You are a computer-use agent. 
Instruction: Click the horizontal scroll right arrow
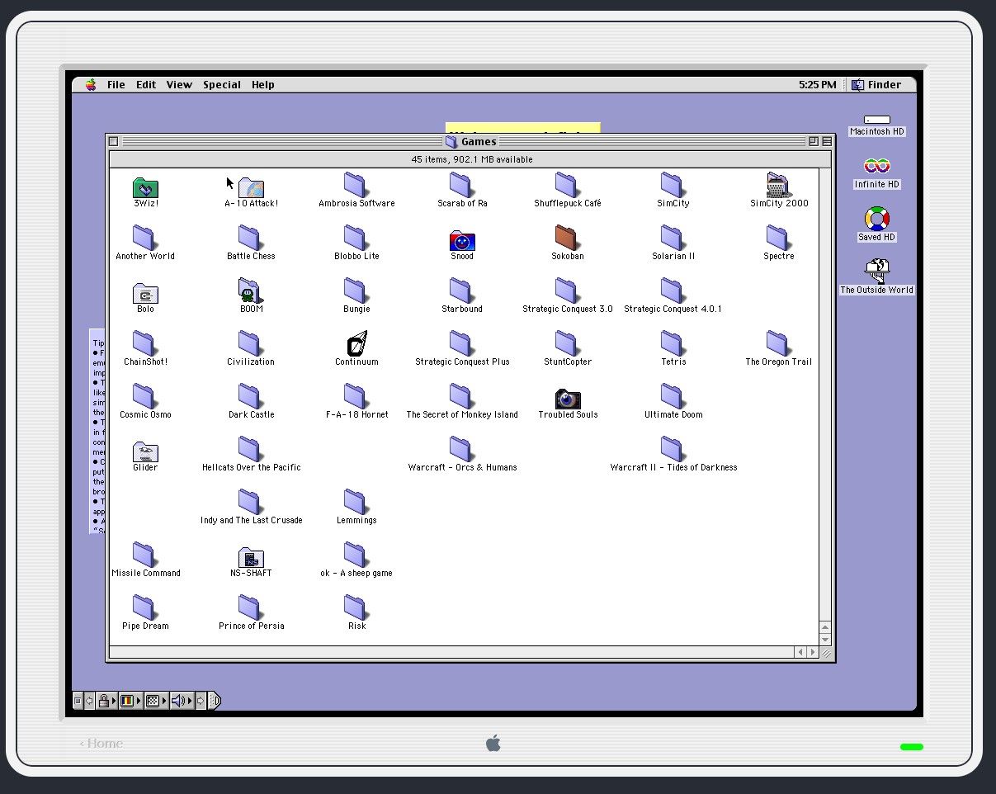813,652
